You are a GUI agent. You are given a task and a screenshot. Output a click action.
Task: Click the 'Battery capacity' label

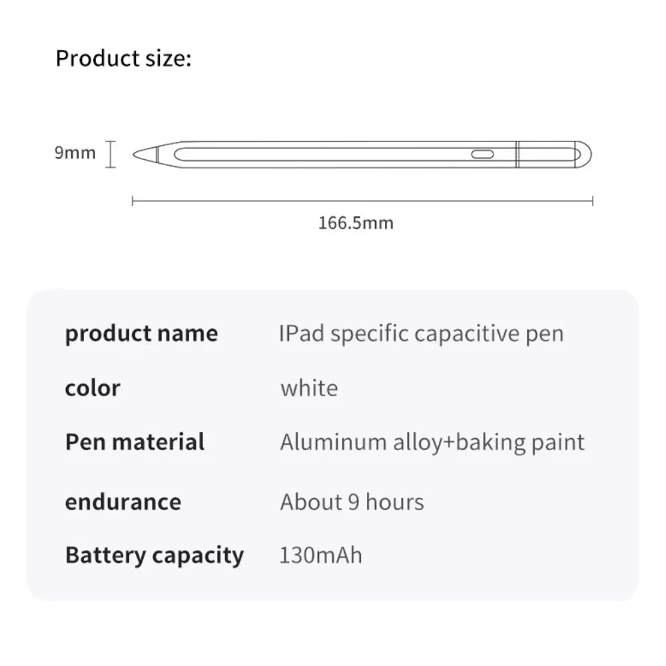click(155, 555)
